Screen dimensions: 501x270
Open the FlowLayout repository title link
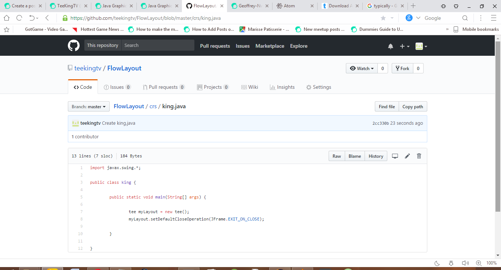[x=124, y=68]
